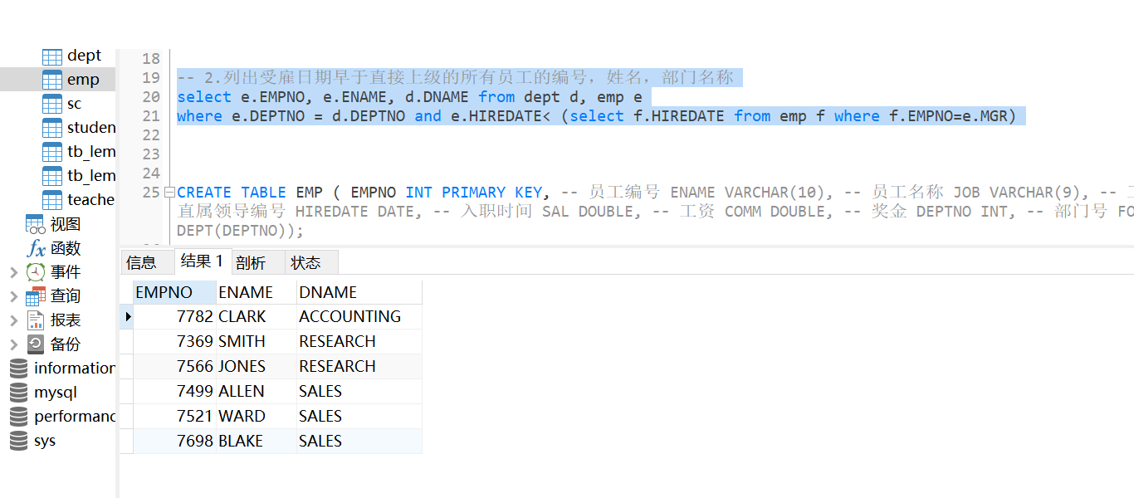Expand the 备份 backup node
The image size is (1134, 498).
13,344
